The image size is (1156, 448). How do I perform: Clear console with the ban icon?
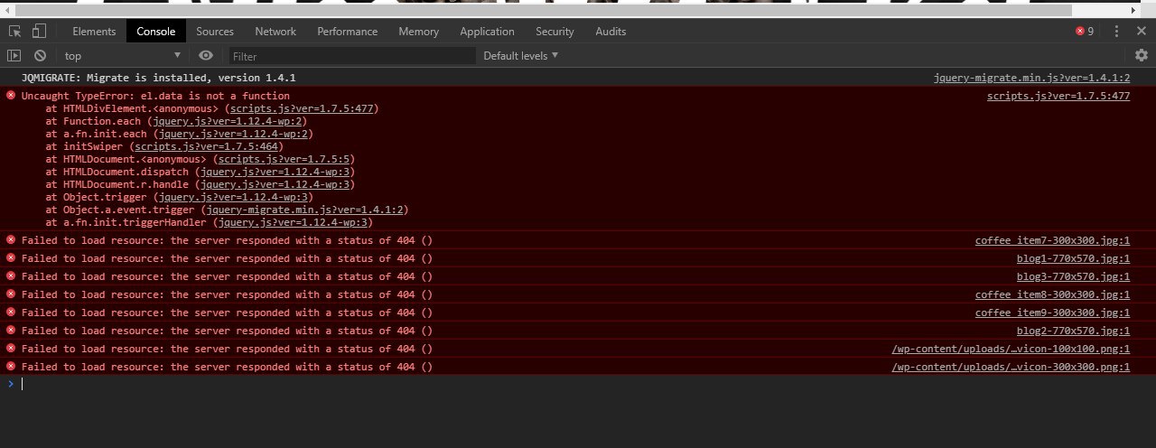(40, 56)
